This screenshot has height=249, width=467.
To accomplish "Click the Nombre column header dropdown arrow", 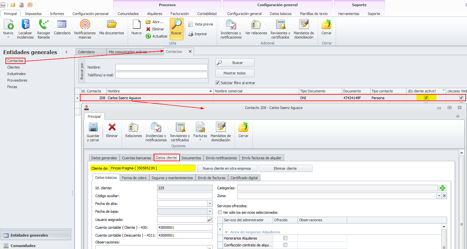I will (x=211, y=91).
